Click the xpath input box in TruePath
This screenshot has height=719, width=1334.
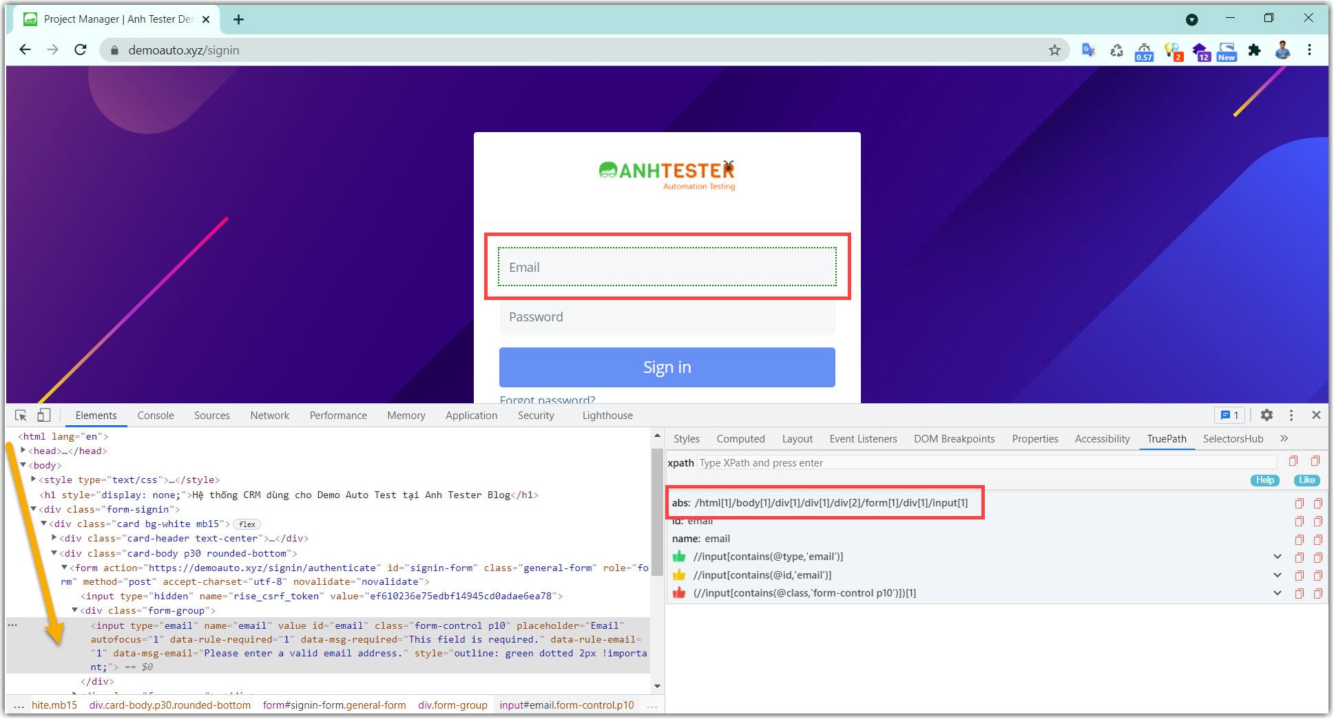[987, 462]
